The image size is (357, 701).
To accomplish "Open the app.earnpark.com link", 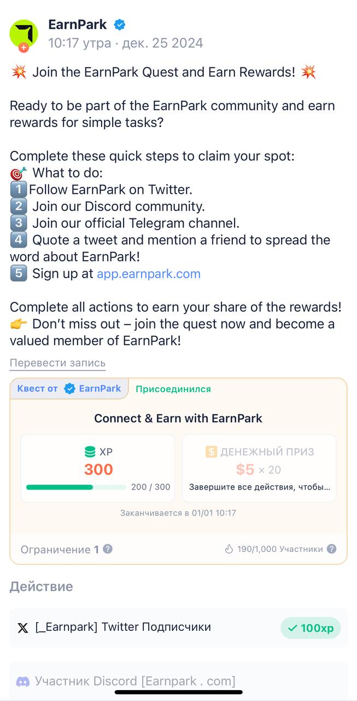I will [149, 274].
